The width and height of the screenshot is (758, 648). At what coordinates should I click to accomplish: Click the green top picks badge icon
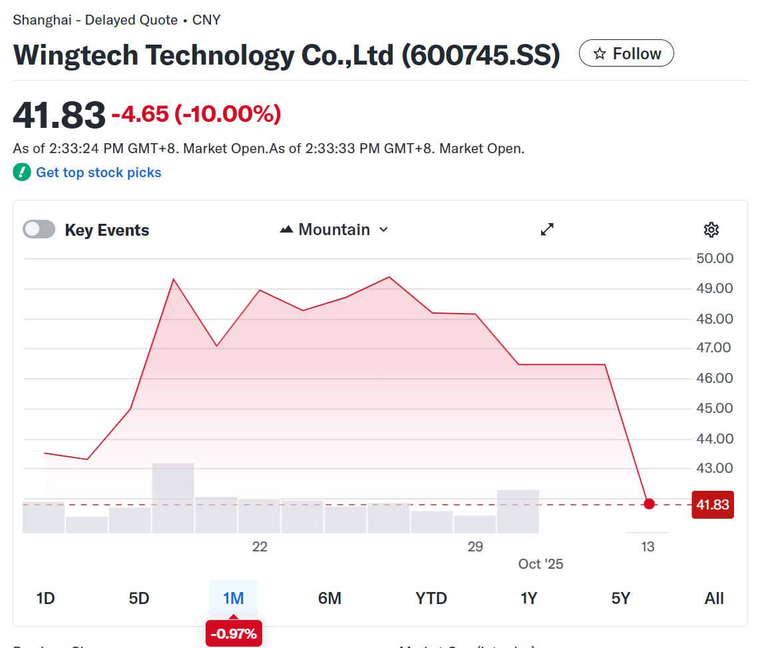click(22, 172)
